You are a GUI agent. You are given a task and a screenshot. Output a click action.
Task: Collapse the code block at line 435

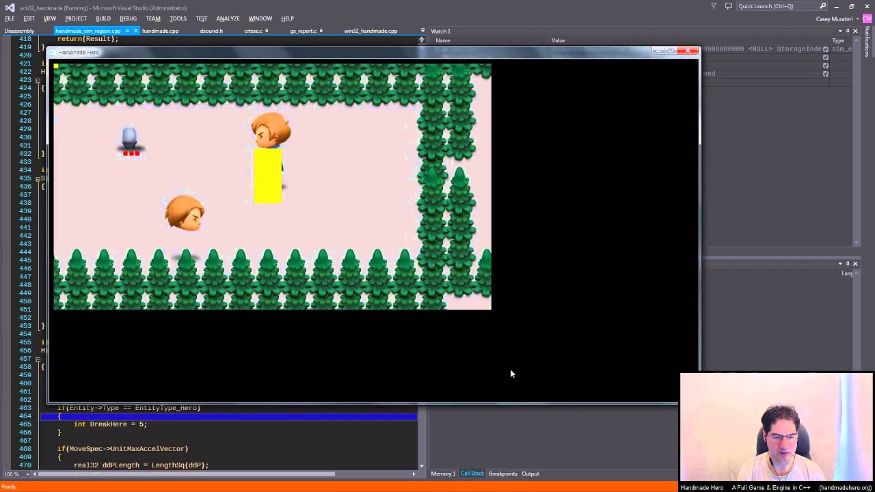pos(38,178)
